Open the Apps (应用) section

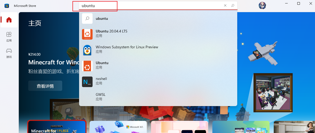coord(9,36)
